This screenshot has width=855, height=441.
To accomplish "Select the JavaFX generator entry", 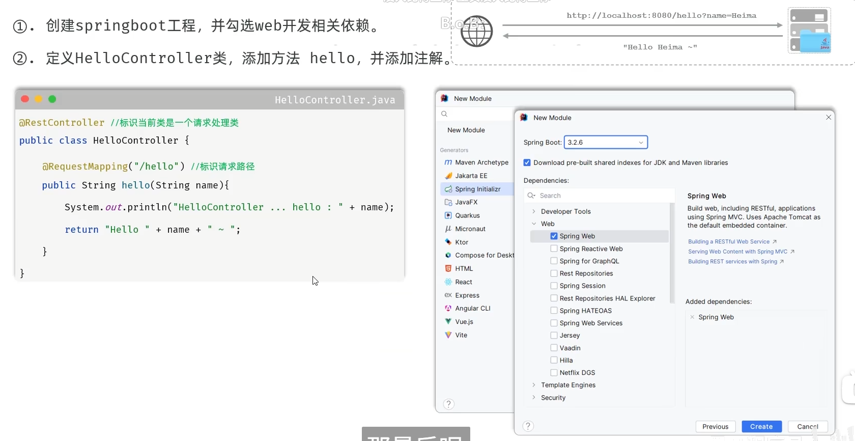I will 477,202.
